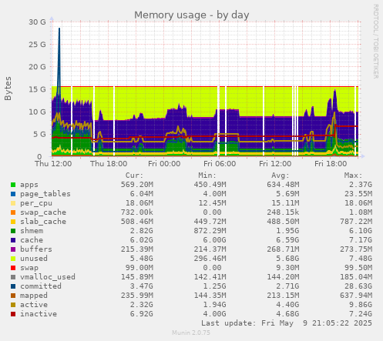The height and width of the screenshot is (341, 383).
Task: Select the 'inactive' legend label
Action: 39,314
